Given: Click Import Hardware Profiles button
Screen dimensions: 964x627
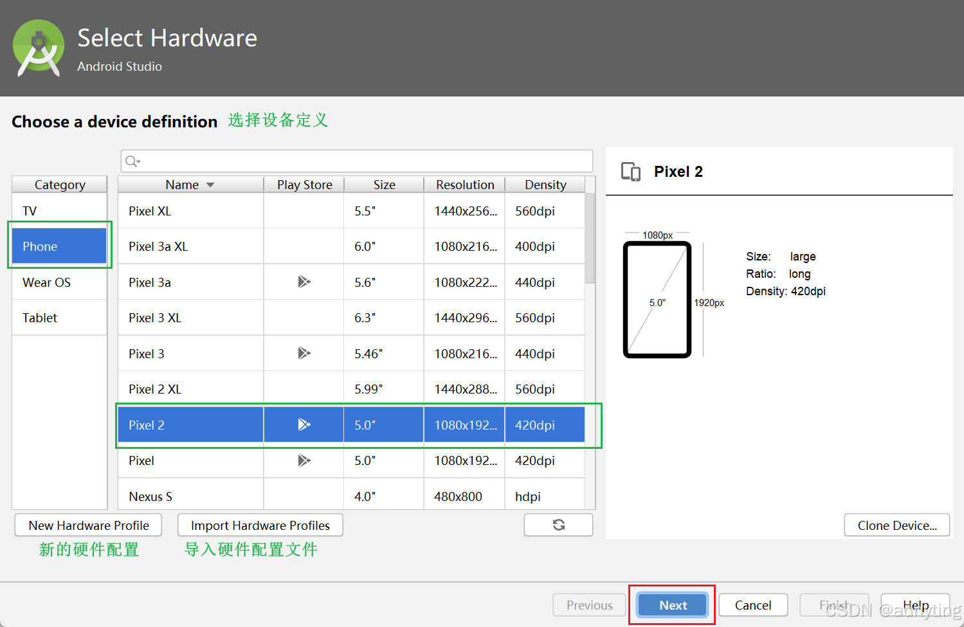Looking at the screenshot, I should [x=260, y=525].
